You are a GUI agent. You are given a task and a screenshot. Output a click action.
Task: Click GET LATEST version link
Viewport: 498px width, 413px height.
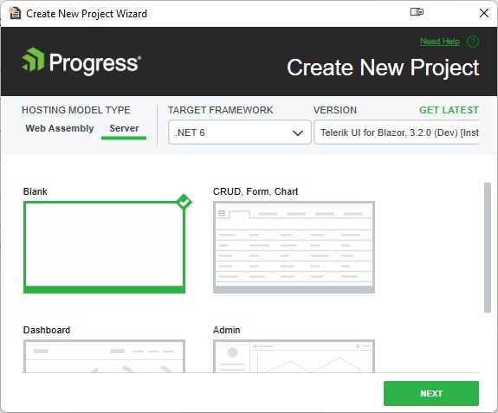point(449,110)
